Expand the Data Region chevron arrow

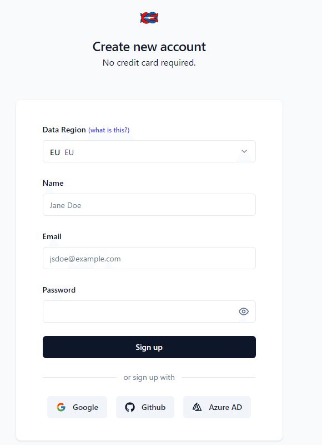244,151
